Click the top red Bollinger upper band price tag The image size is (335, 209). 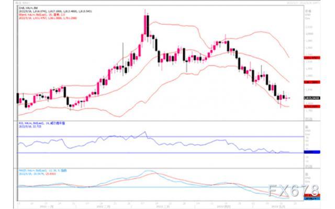312,58
